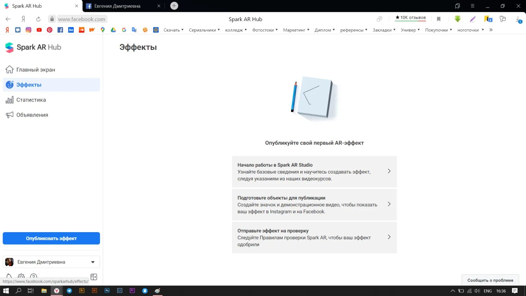Click the Spark AR Hub logo
Screen dimensions: 526x296
33,47
